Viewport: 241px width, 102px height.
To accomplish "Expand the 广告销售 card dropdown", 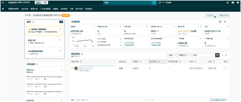I will coord(201,39).
